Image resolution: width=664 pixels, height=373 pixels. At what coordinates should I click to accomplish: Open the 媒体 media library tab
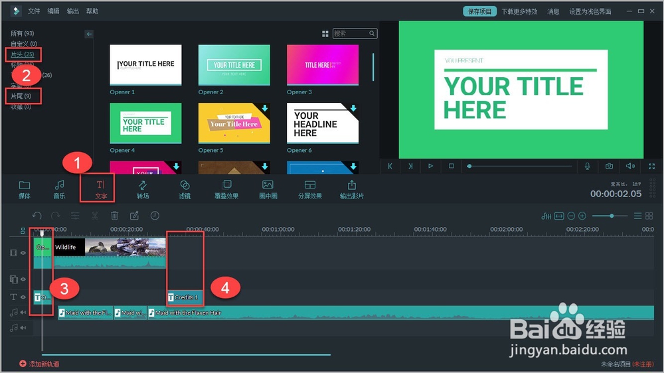pyautogui.click(x=25, y=189)
